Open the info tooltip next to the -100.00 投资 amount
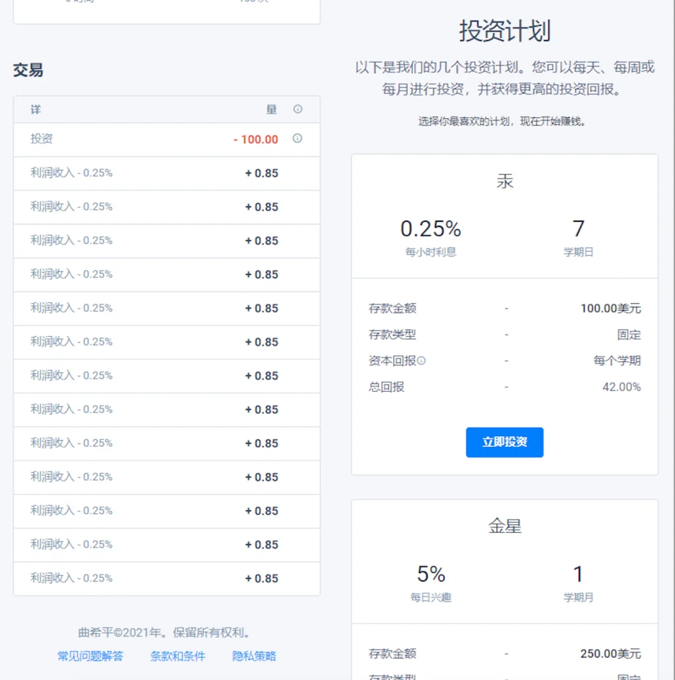This screenshot has width=675, height=680. tap(297, 139)
